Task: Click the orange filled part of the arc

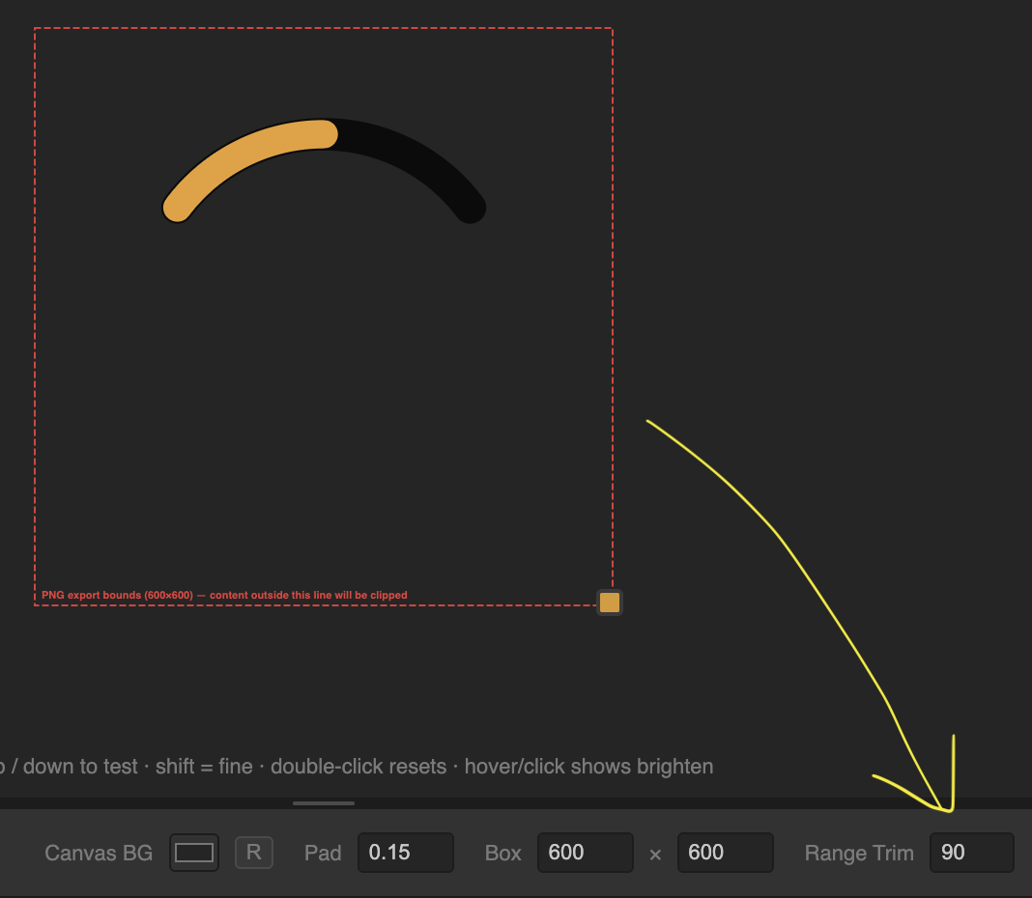Action: (x=244, y=158)
